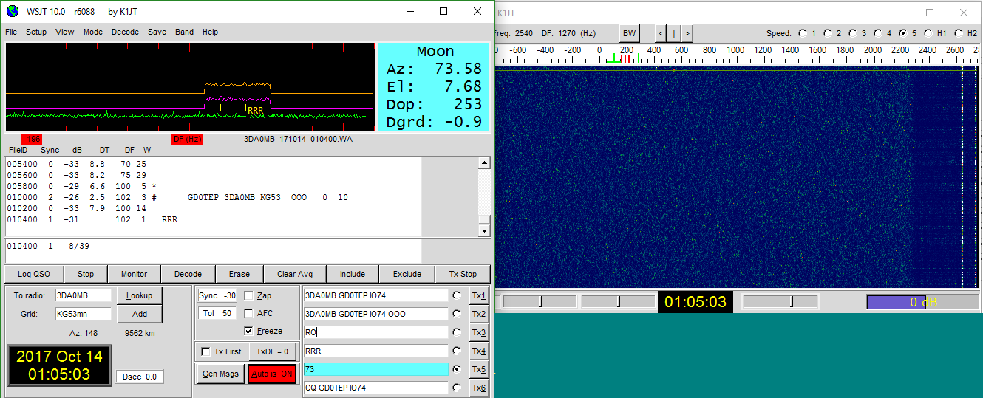Open the Band menu

click(x=184, y=32)
